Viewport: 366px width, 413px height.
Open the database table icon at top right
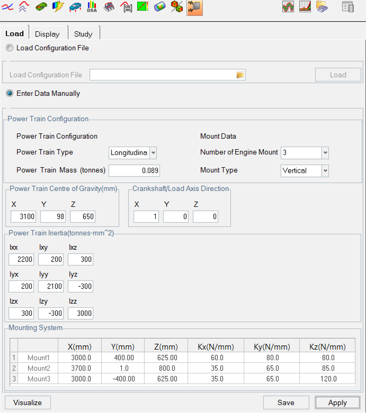pos(348,7)
